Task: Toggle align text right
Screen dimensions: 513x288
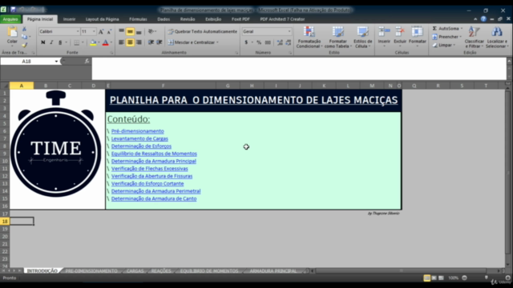Action: tap(139, 42)
